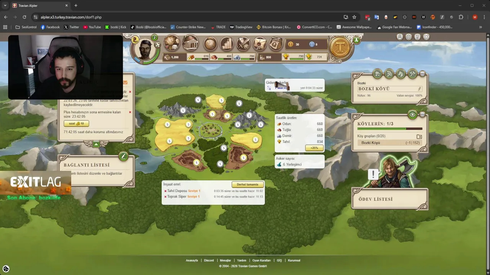Open the Facebook bookmark
490x275 pixels.
point(50,27)
